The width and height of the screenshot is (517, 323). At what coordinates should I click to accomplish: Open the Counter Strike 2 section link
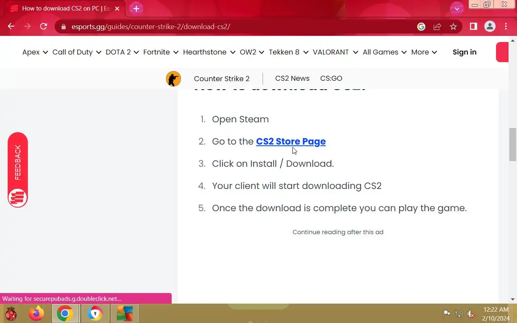tap(222, 79)
